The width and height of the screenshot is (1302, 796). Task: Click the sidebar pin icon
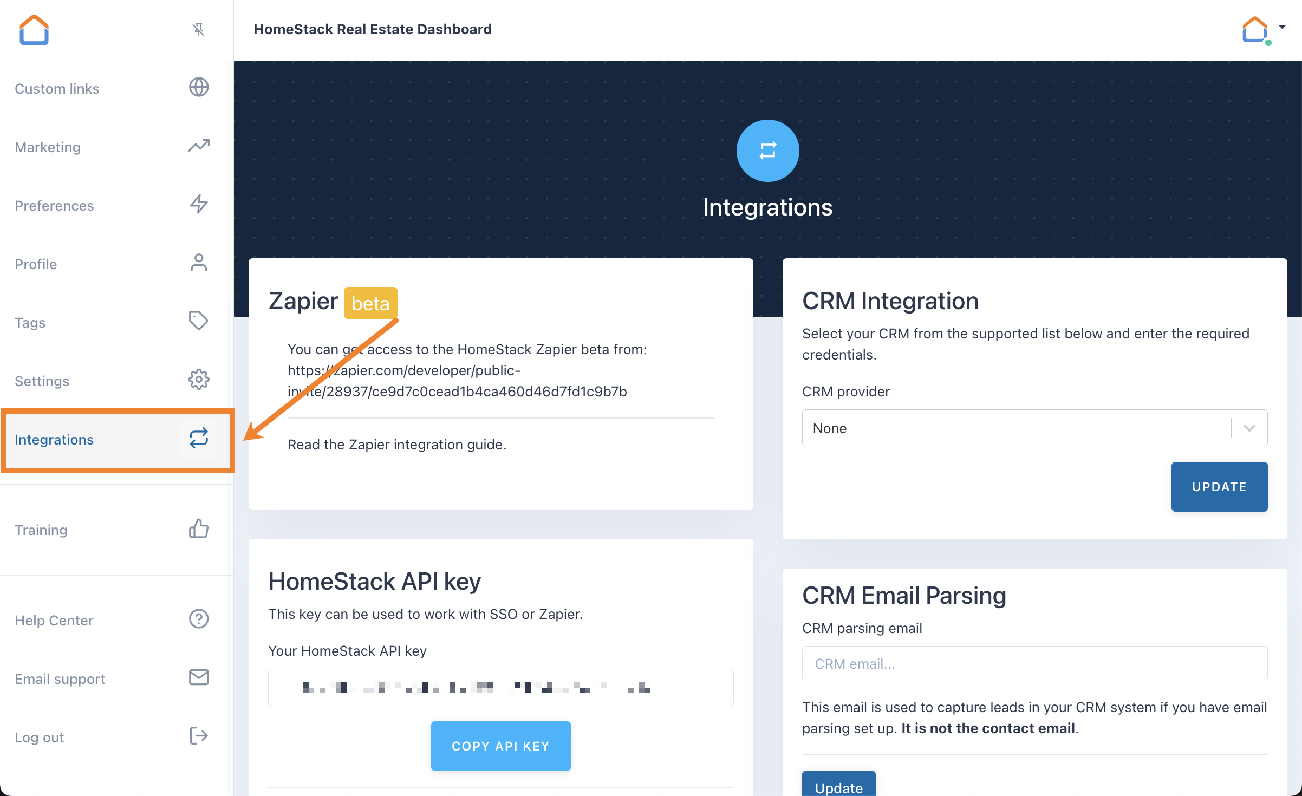198,29
